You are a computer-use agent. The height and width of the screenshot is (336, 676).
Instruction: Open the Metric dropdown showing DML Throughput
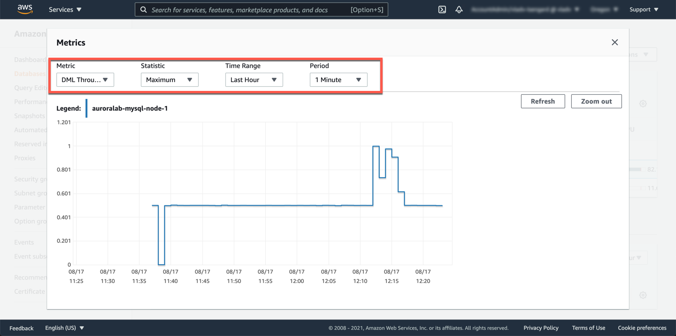(x=85, y=80)
